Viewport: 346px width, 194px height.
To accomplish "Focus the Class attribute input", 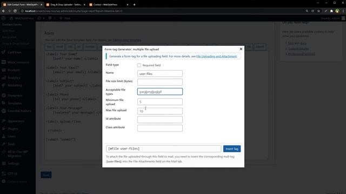I will (x=160, y=128).
